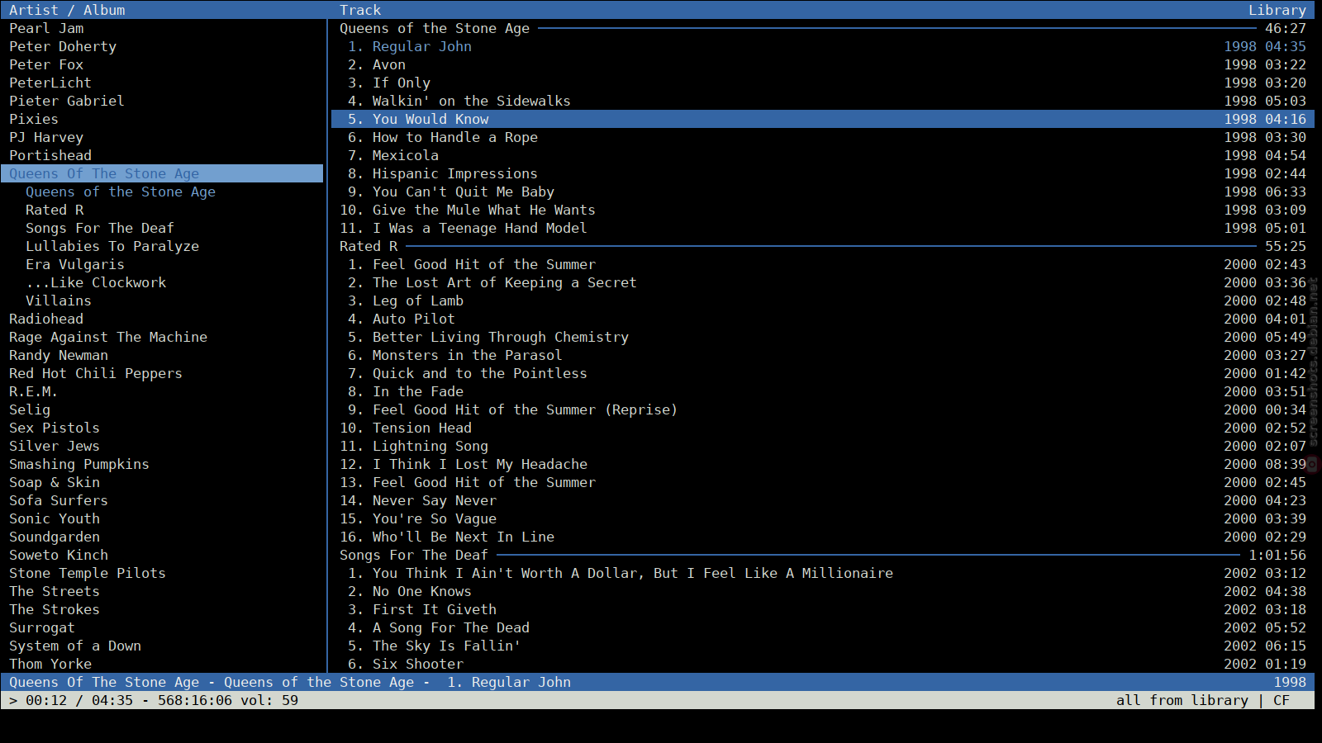Select Give the Mule What He Wants

tap(823, 210)
